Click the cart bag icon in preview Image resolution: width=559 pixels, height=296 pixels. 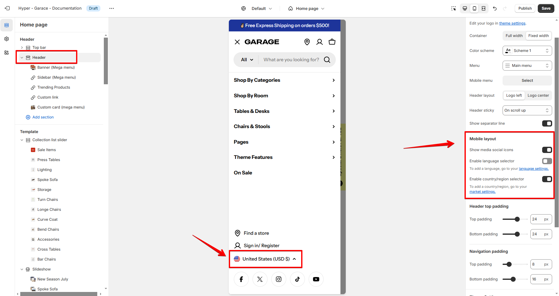coord(332,42)
